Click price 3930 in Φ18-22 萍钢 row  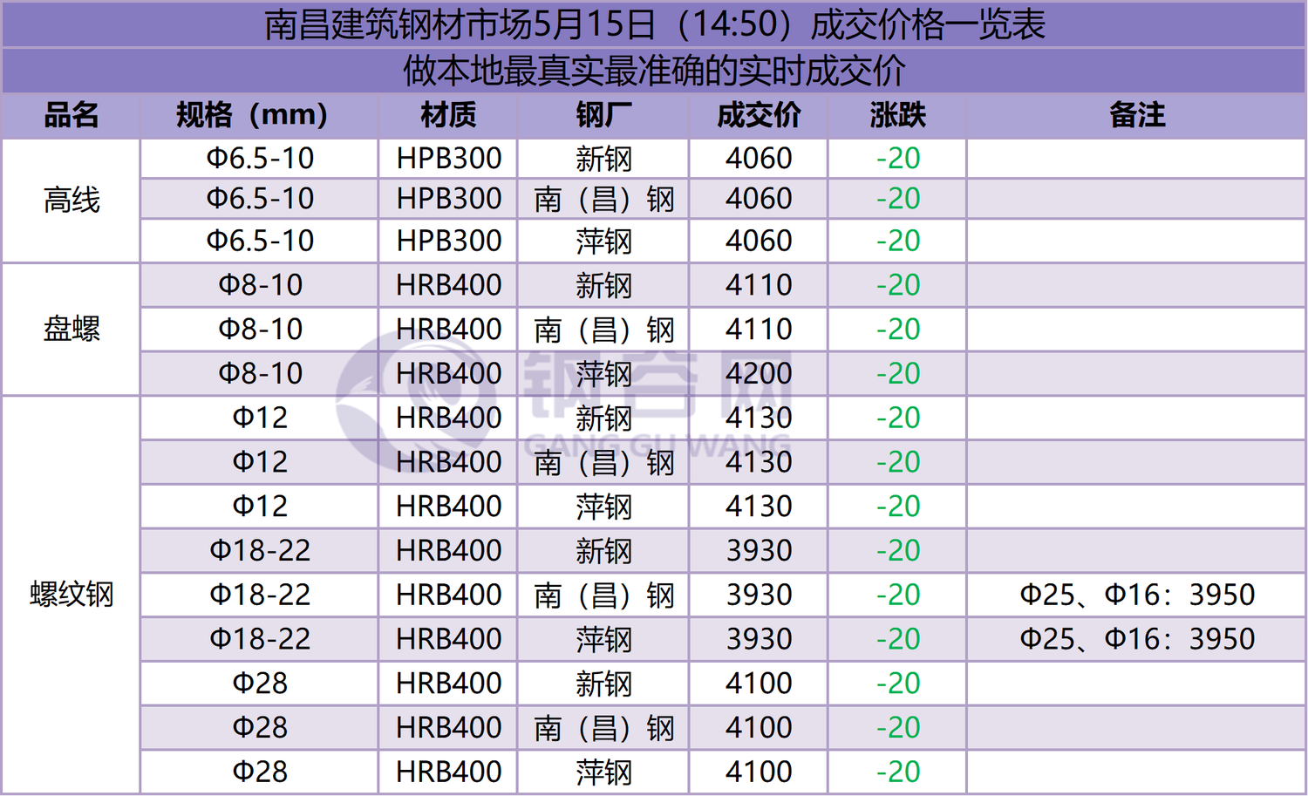tap(759, 639)
